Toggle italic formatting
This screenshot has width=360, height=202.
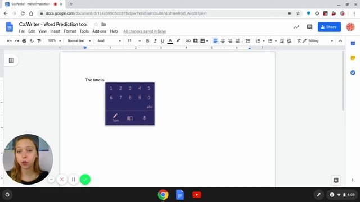pos(155,41)
